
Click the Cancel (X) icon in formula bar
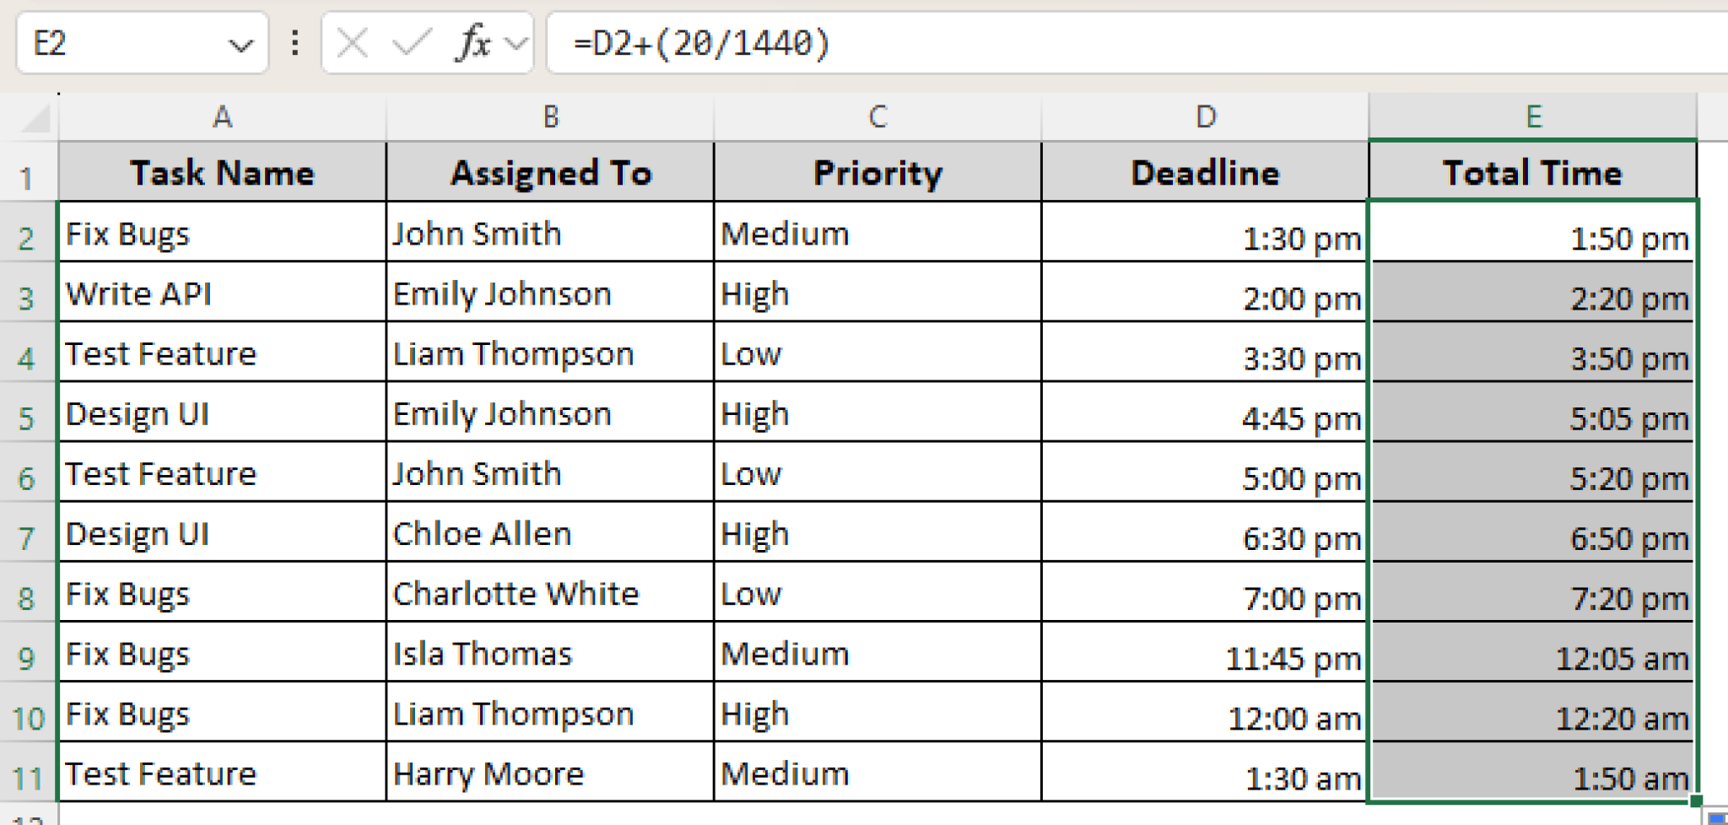[354, 42]
